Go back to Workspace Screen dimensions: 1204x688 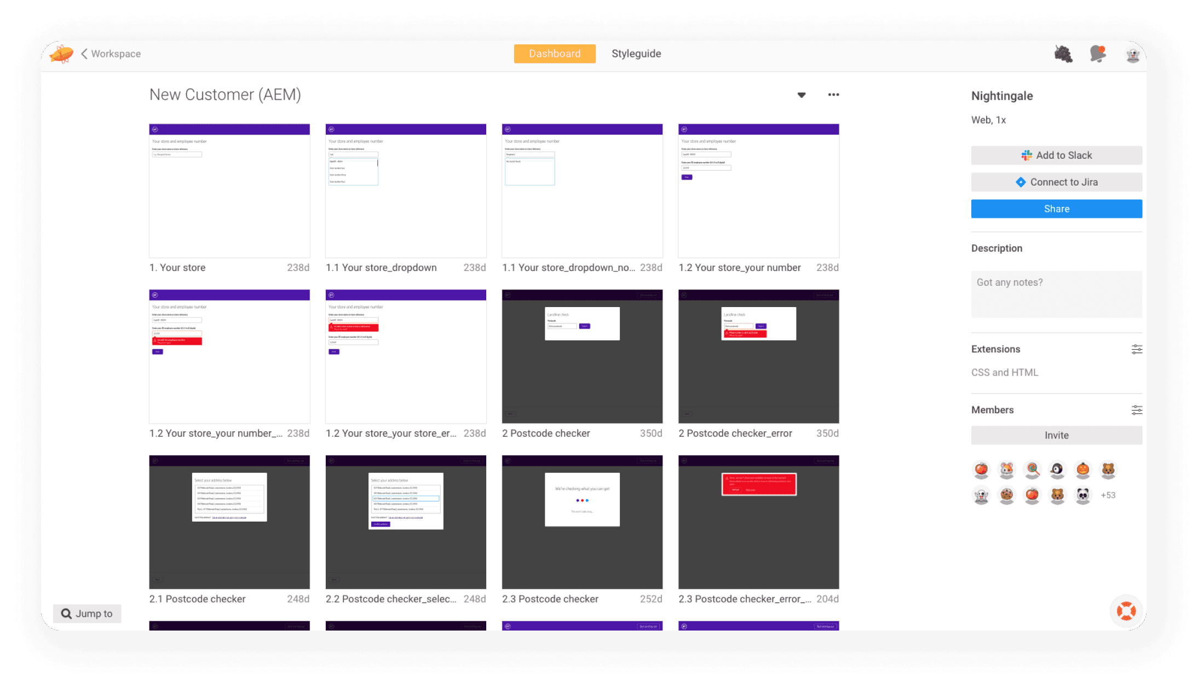(x=111, y=54)
